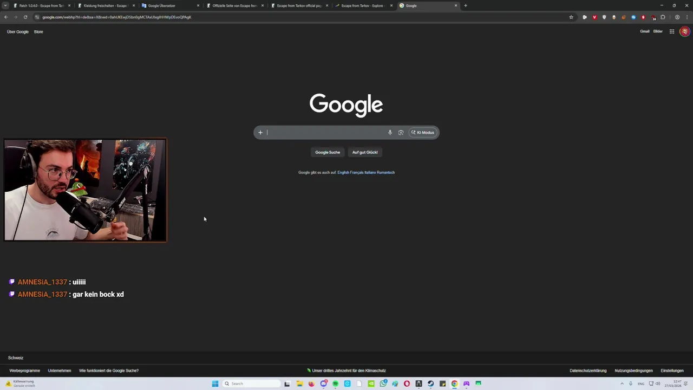The height and width of the screenshot is (390, 693).
Task: Open the Kältewarnung weather widget
Action: (x=21, y=383)
